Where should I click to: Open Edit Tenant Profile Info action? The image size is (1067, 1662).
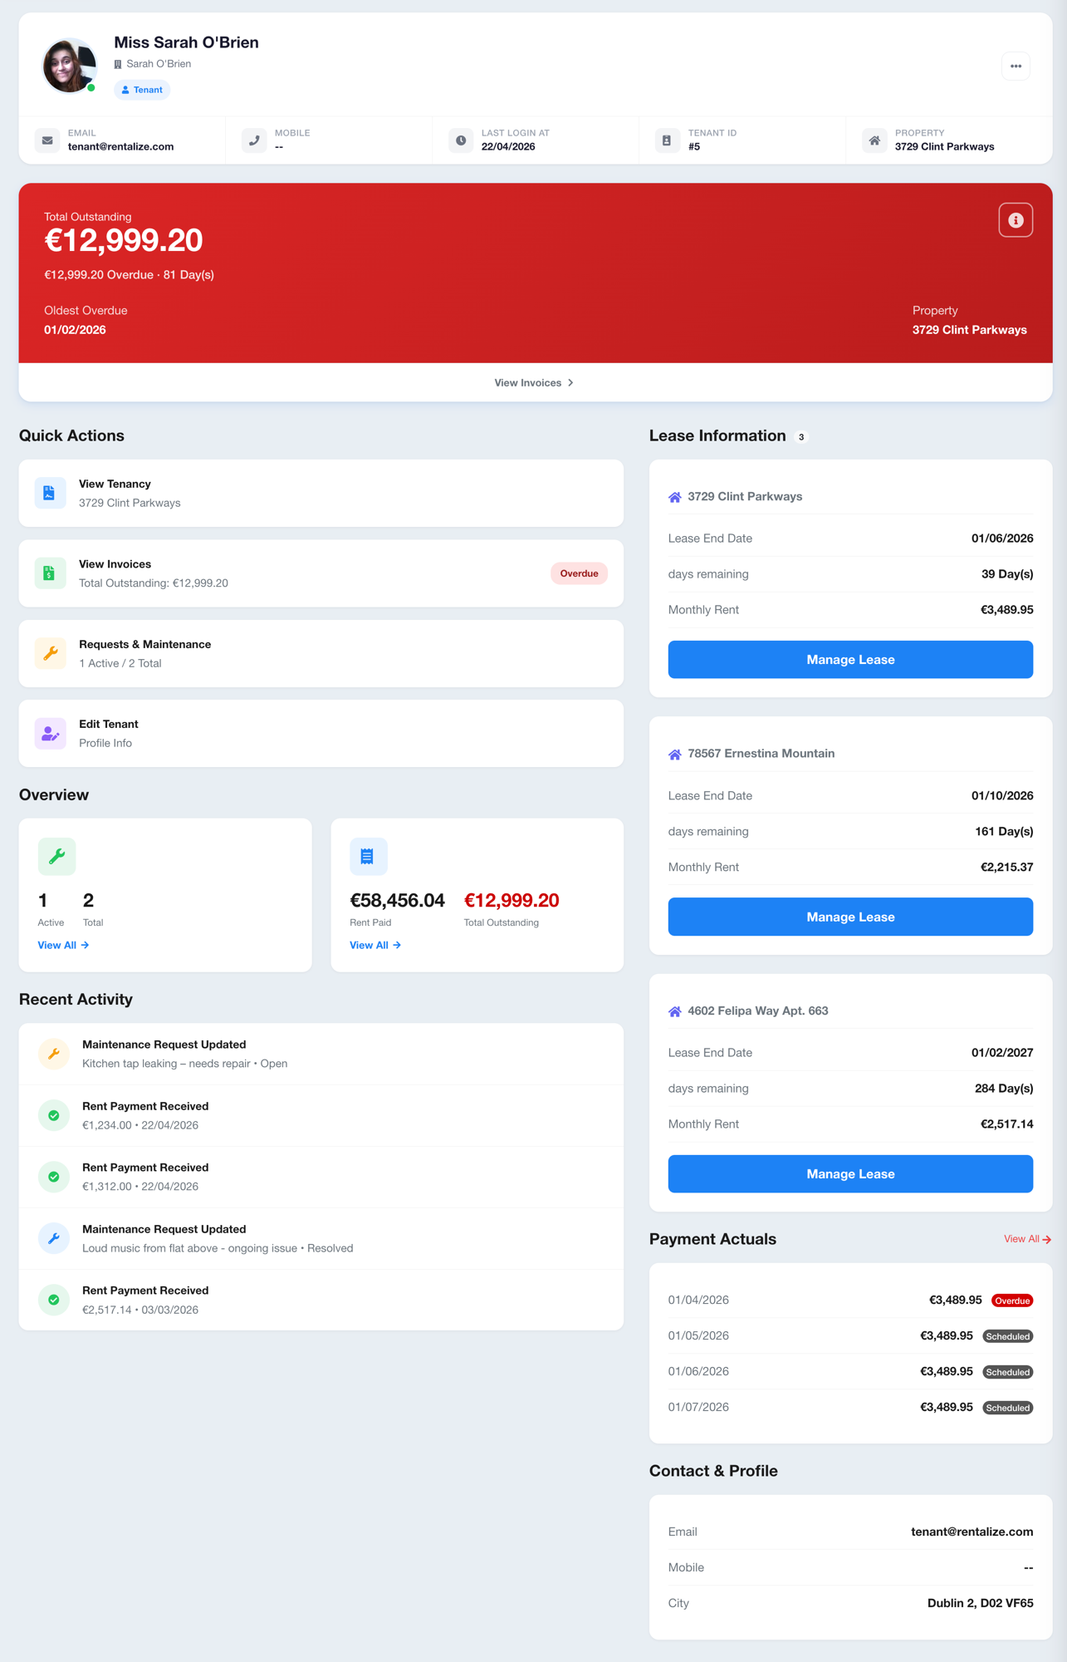tap(321, 734)
